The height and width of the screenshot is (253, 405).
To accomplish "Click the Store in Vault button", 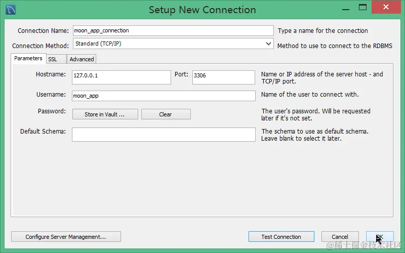I will 105,114.
